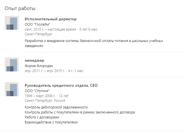Click the Контроль дебиторской задолженности line
Image resolution: width=183 pixels, height=134 pixels.
pos(56,107)
